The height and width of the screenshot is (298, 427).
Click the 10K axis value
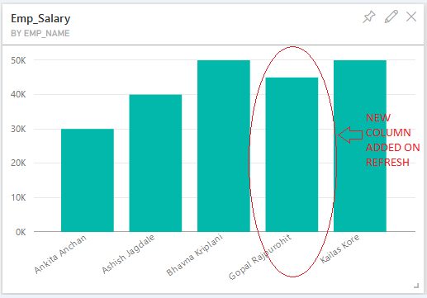point(18,197)
